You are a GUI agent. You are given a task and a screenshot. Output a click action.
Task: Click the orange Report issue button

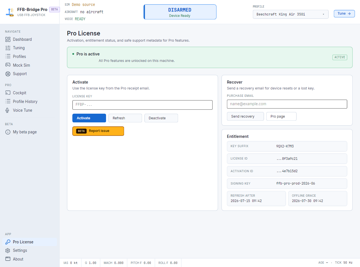(x=98, y=131)
